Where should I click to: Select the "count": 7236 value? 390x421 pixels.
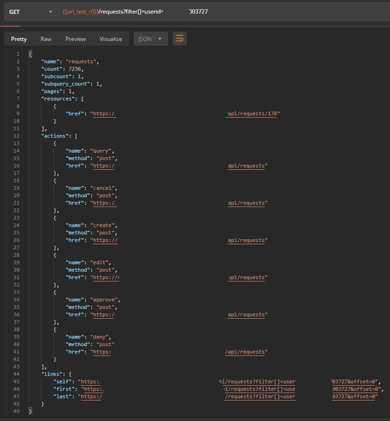pyautogui.click(x=74, y=69)
